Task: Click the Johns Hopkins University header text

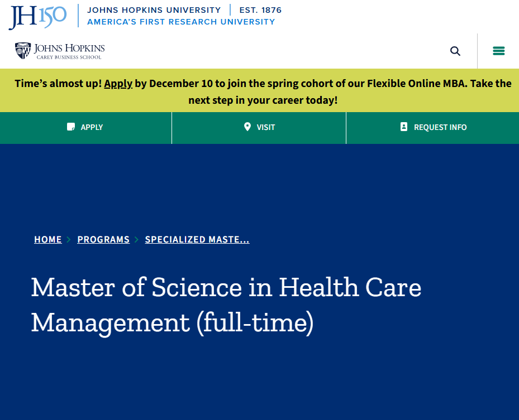Action: 154,10
